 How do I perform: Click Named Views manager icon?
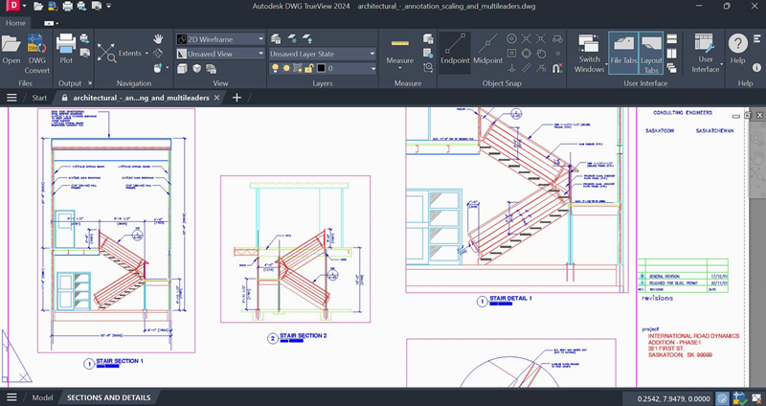click(211, 68)
